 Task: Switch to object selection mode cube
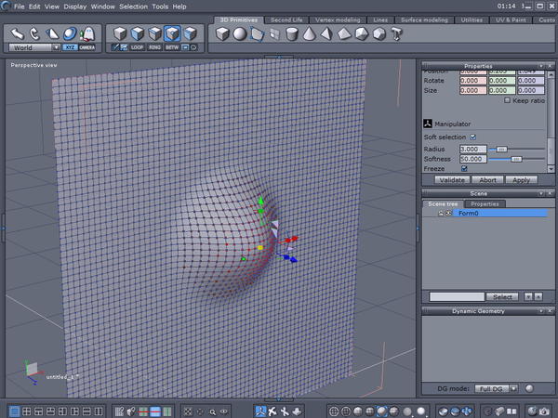pyautogui.click(x=120, y=33)
